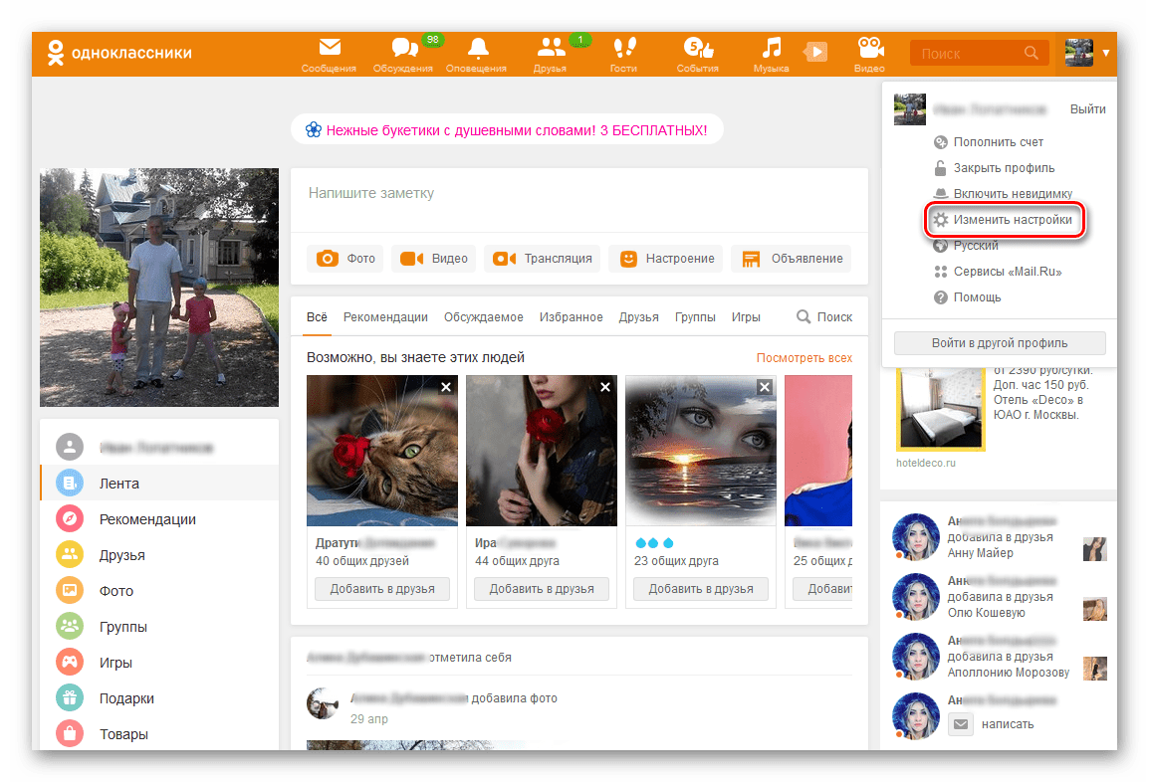Open the Видео camera icon in header

pos(870,48)
